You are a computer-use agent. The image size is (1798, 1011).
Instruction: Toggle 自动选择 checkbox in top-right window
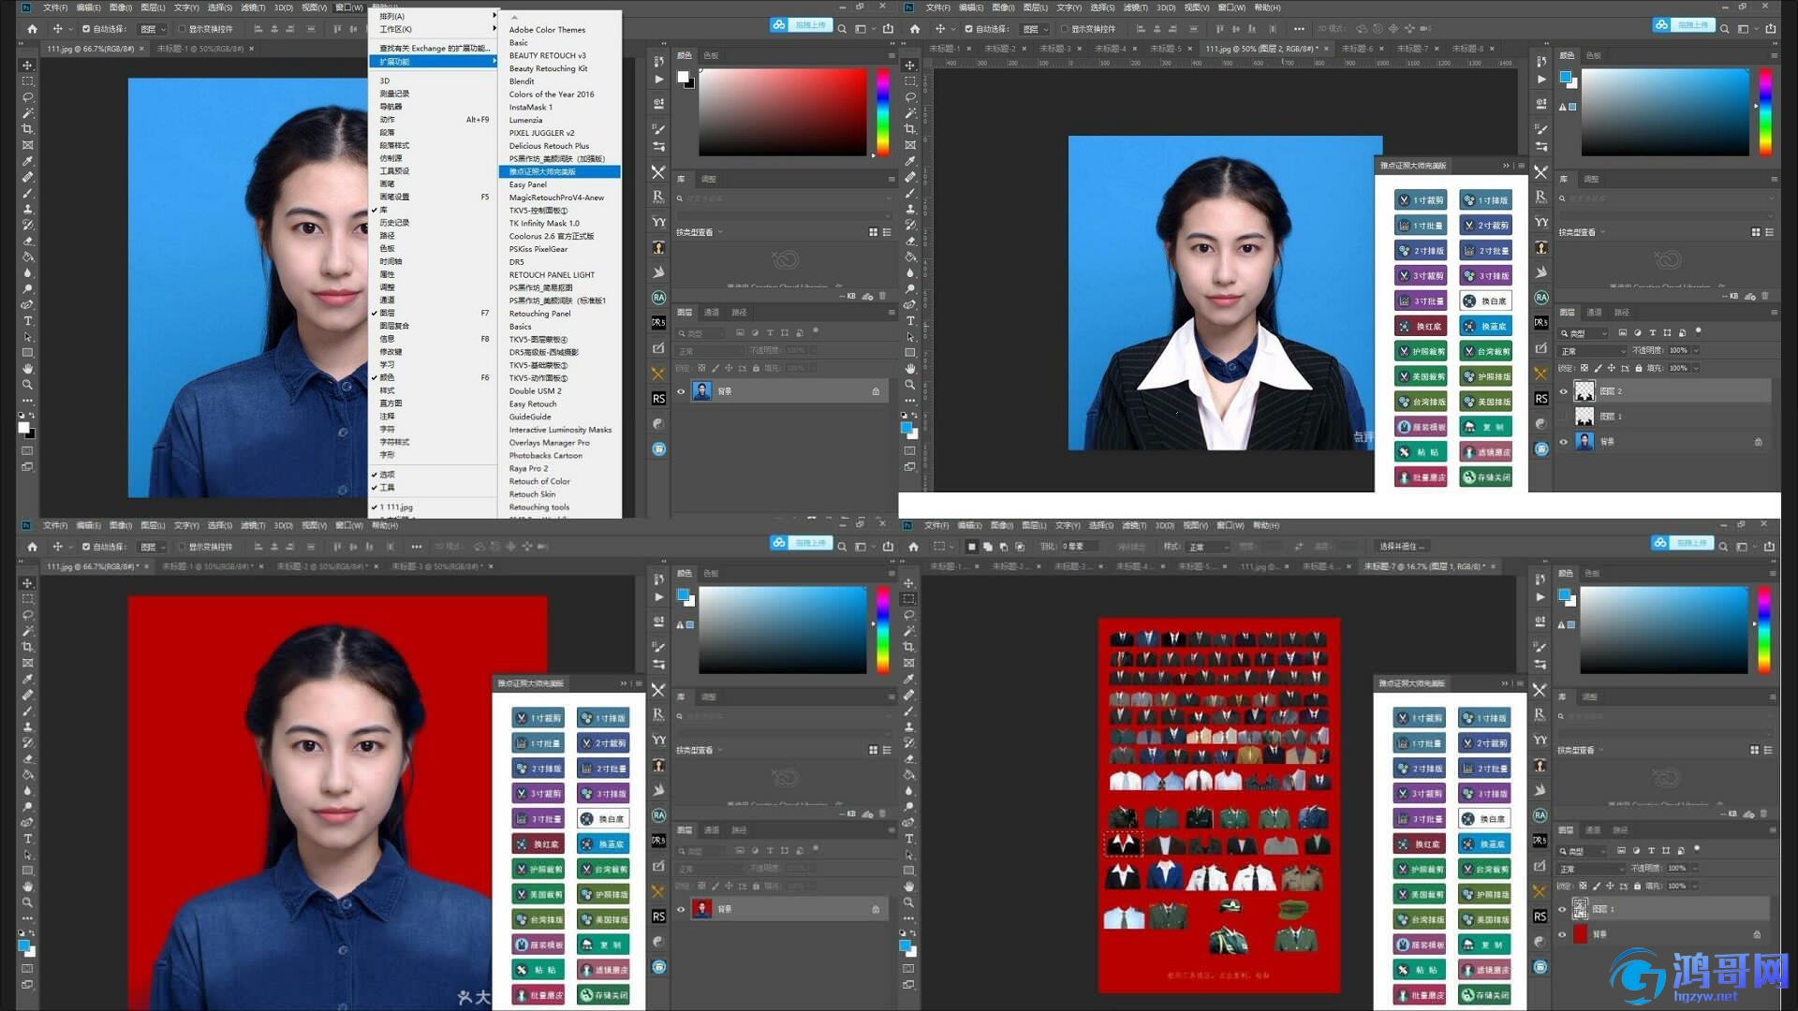coord(969,29)
